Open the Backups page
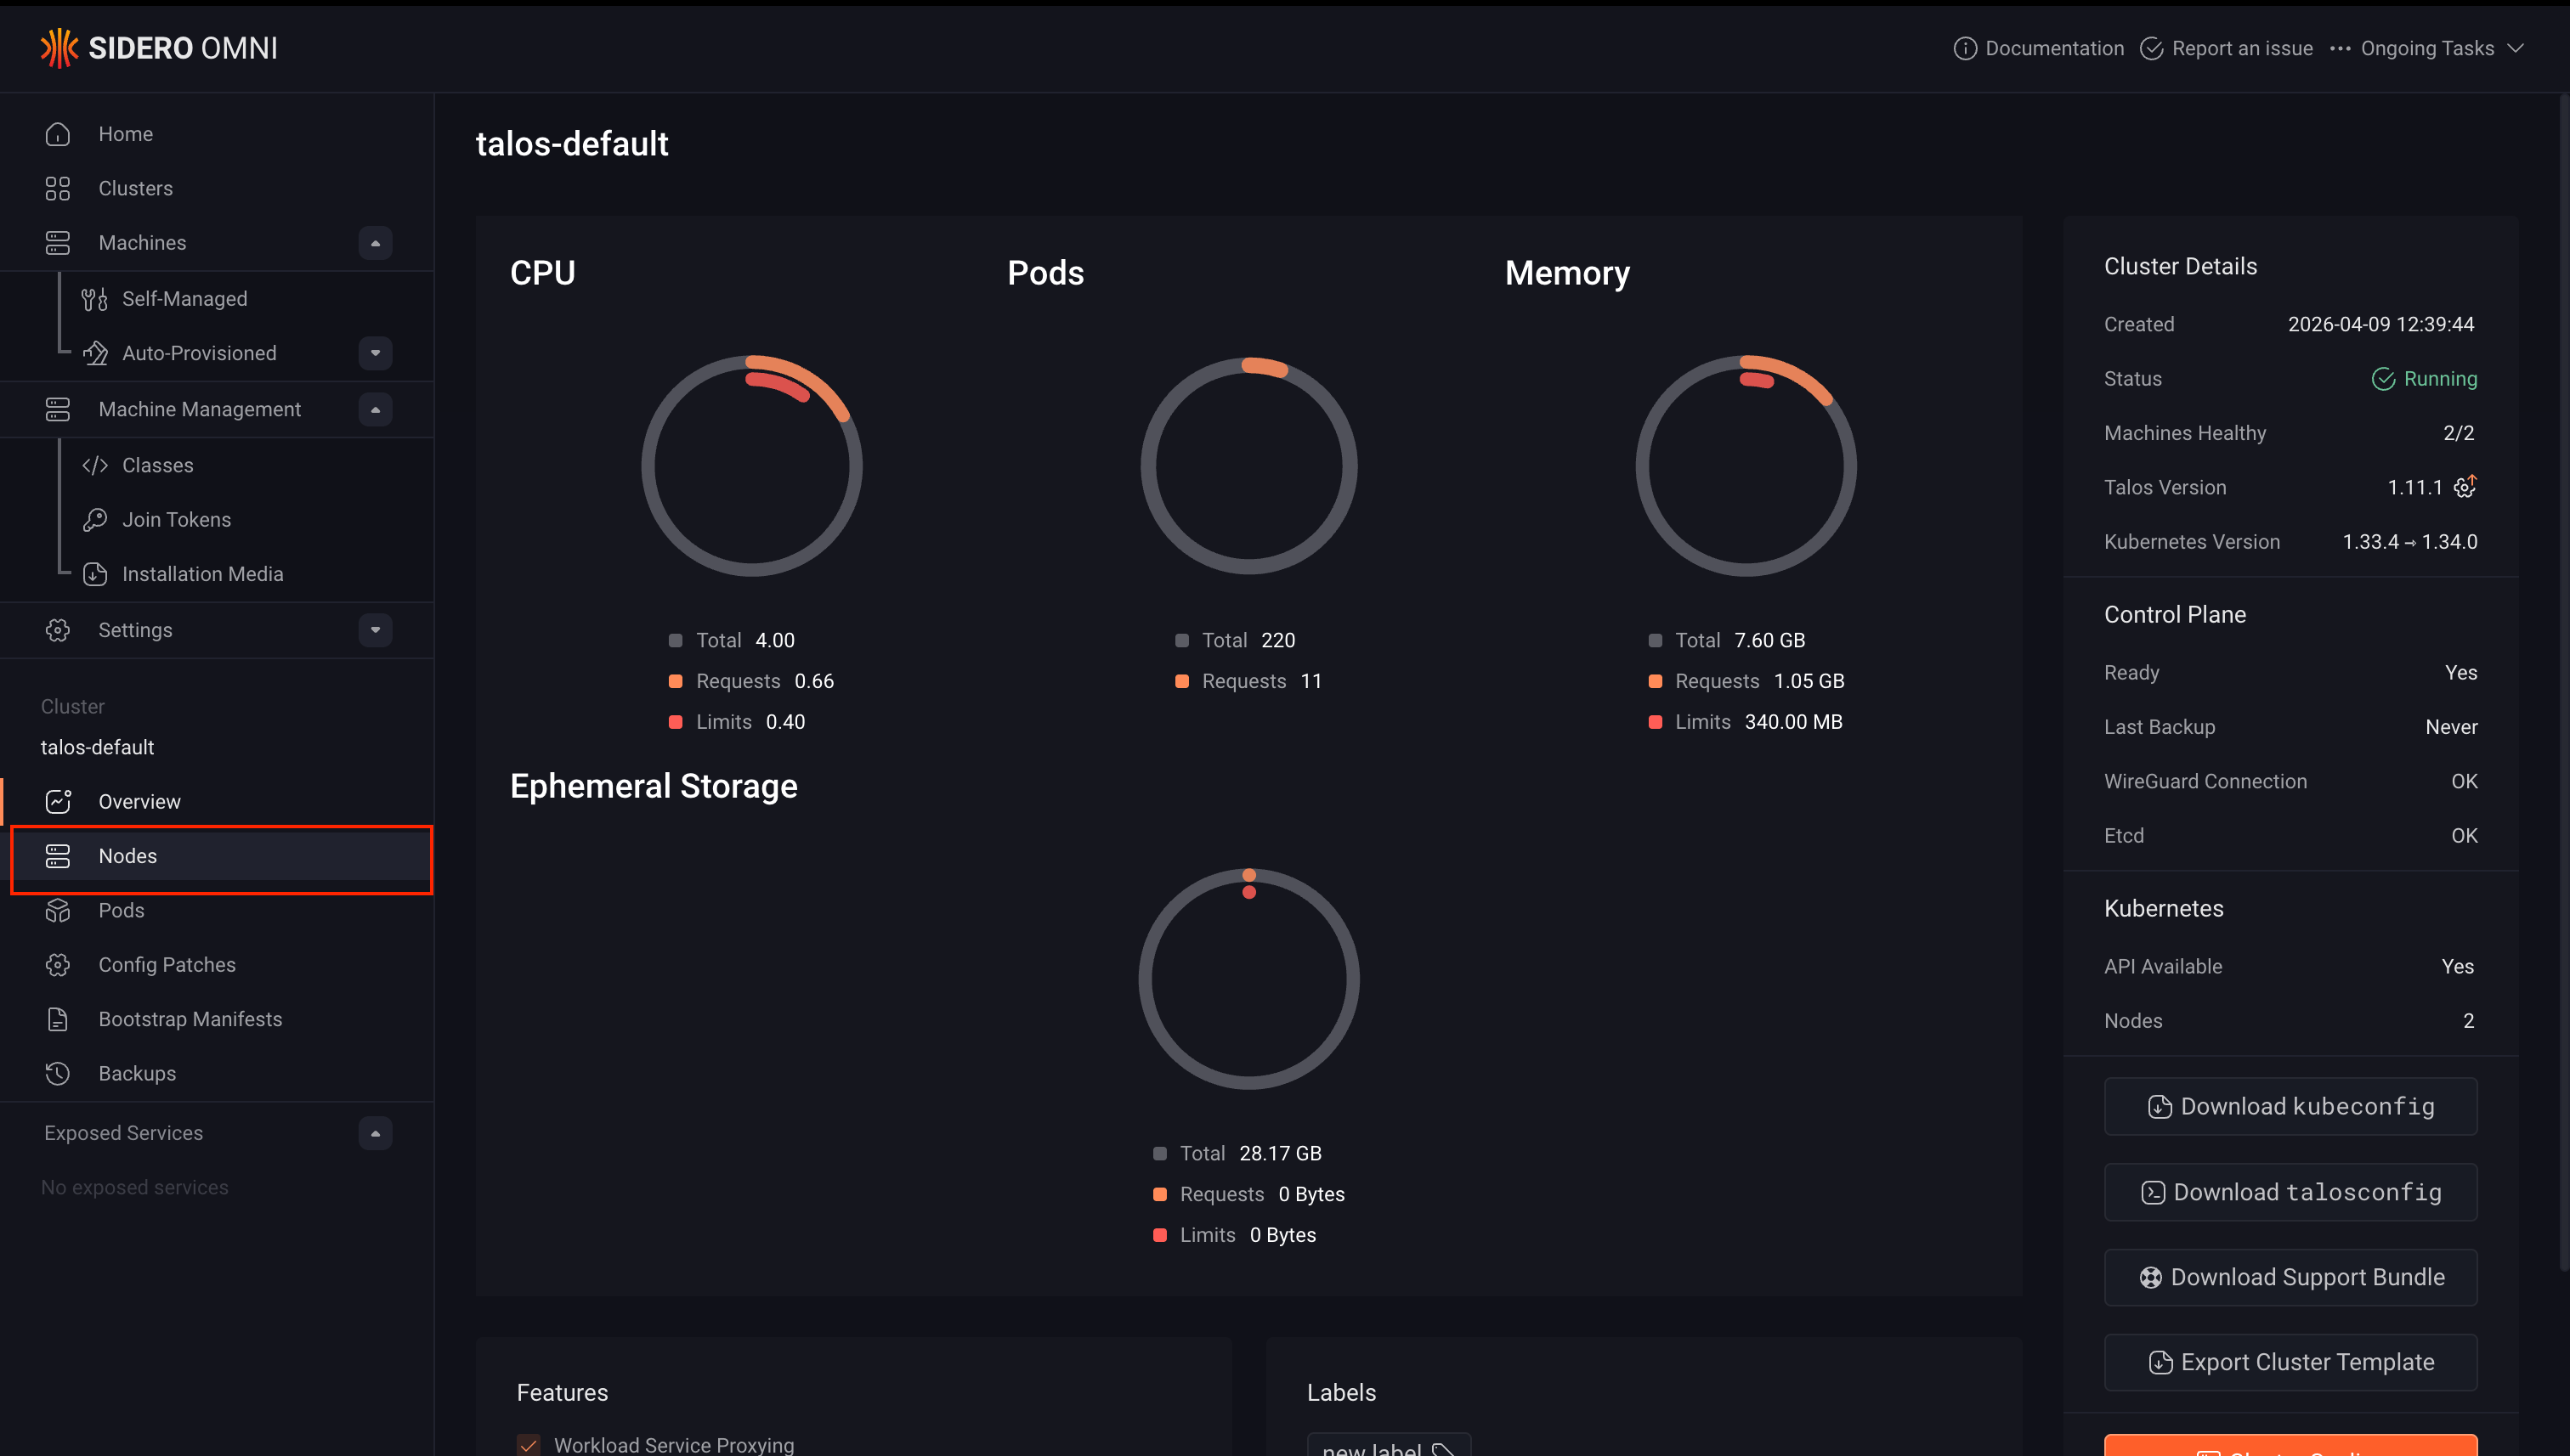The height and width of the screenshot is (1456, 2570). (217, 1073)
